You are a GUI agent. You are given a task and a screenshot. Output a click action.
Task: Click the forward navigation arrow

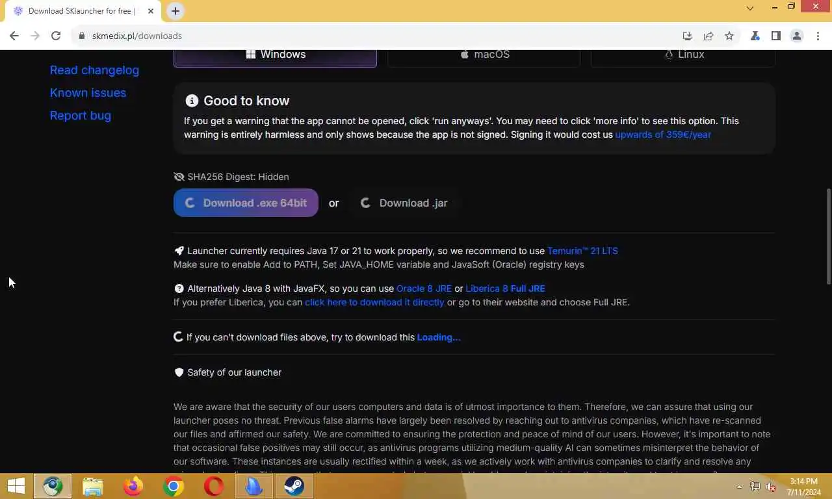[35, 36]
